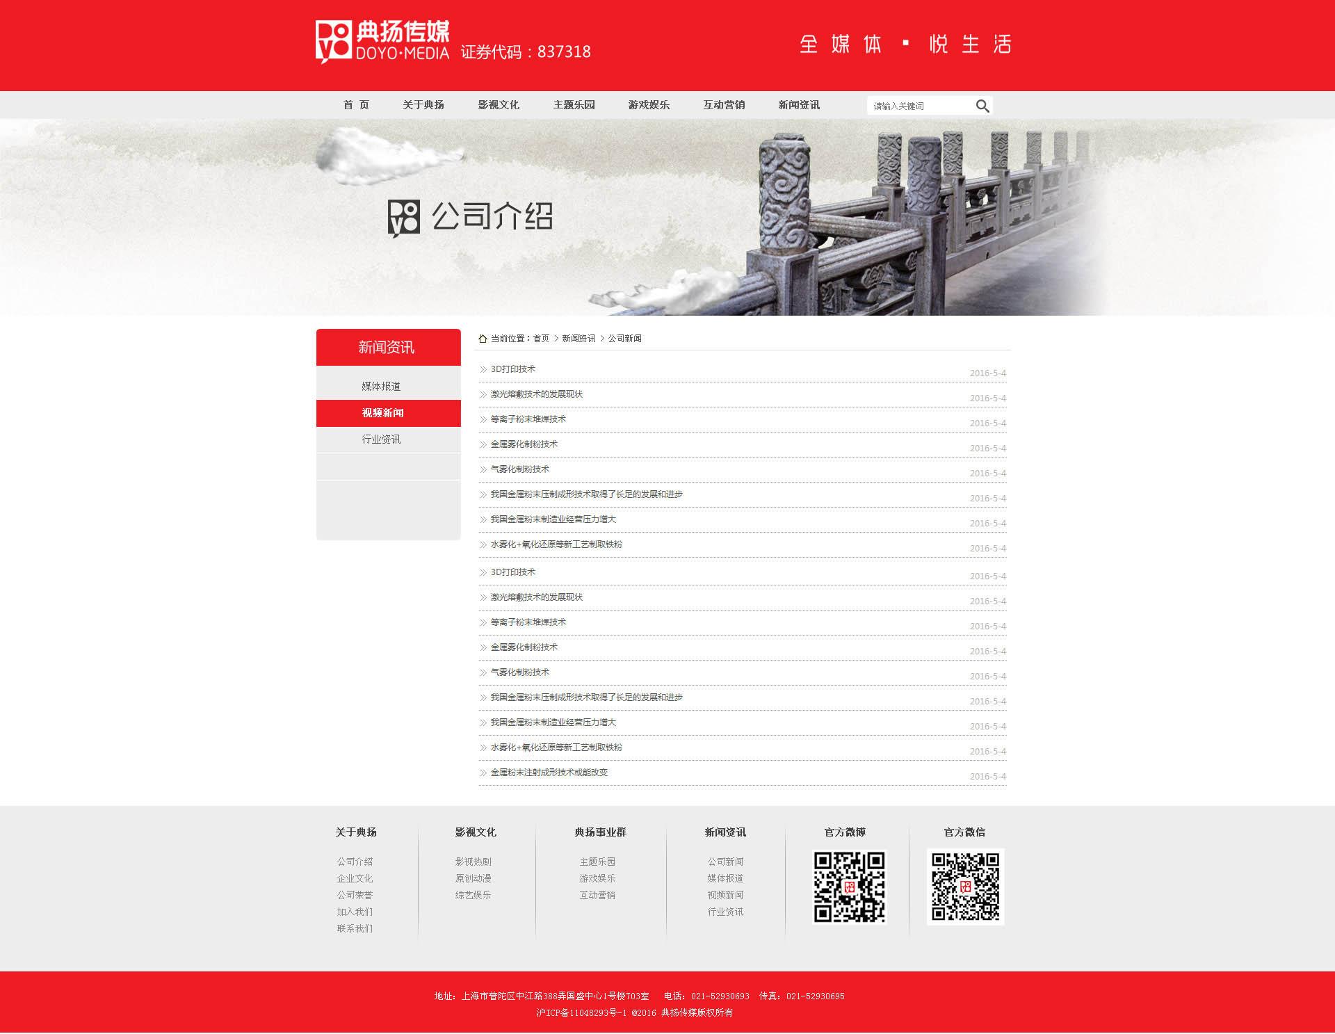1335x1034 pixels.
Task: Open the 主题乐园 navigation menu
Action: click(x=574, y=105)
